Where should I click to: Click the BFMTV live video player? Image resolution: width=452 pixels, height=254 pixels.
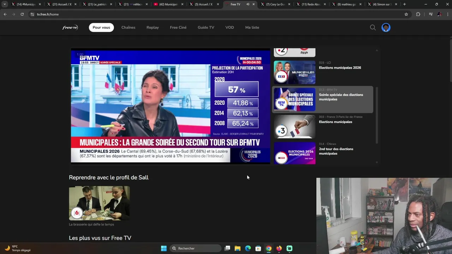click(x=171, y=106)
